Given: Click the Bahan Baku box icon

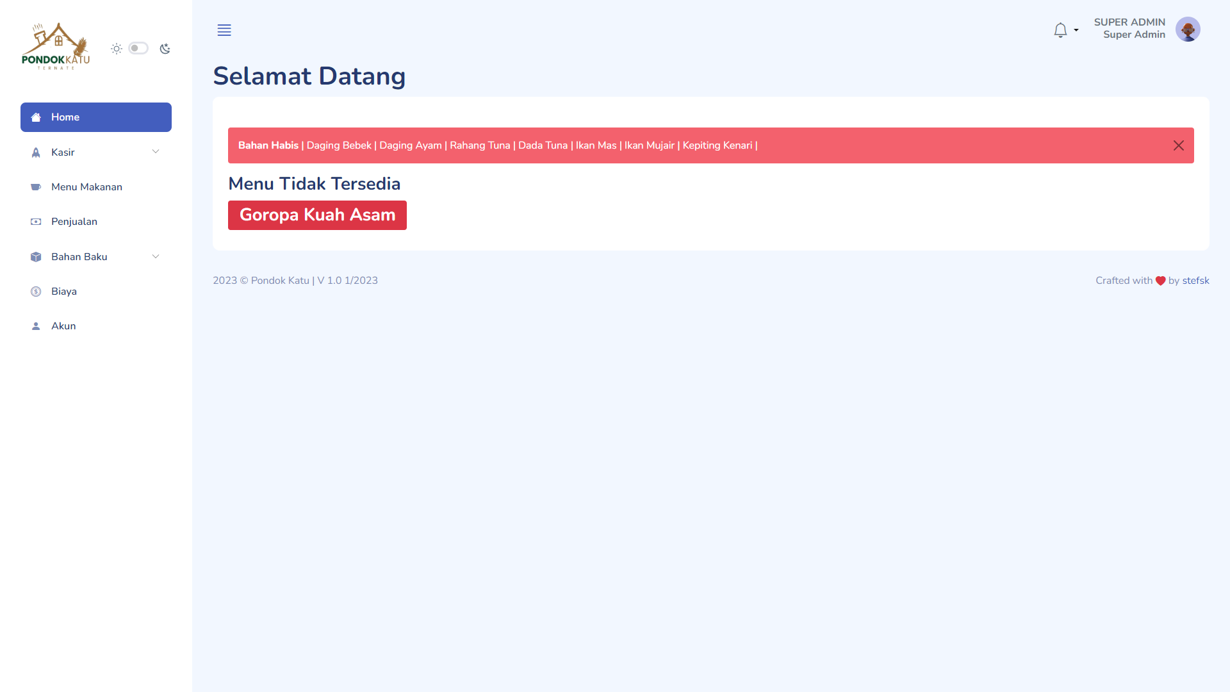Looking at the screenshot, I should coord(36,257).
